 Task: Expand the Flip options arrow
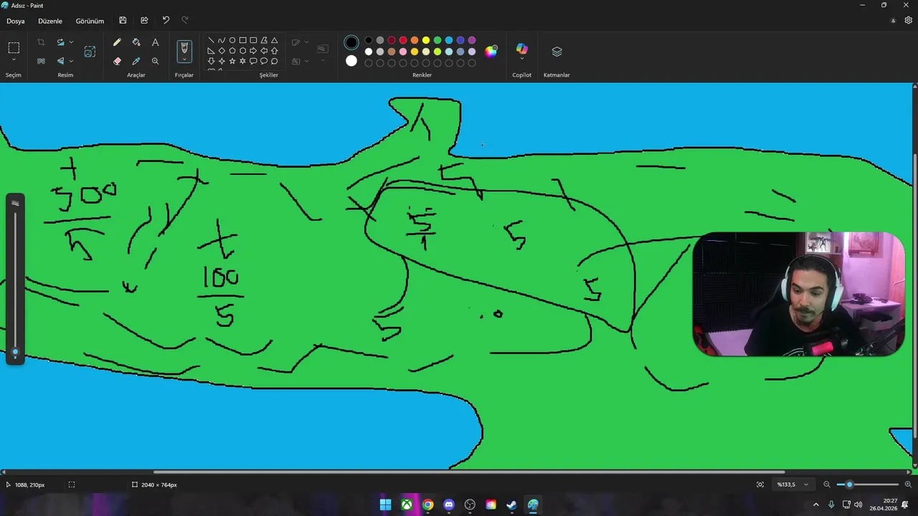pos(71,61)
